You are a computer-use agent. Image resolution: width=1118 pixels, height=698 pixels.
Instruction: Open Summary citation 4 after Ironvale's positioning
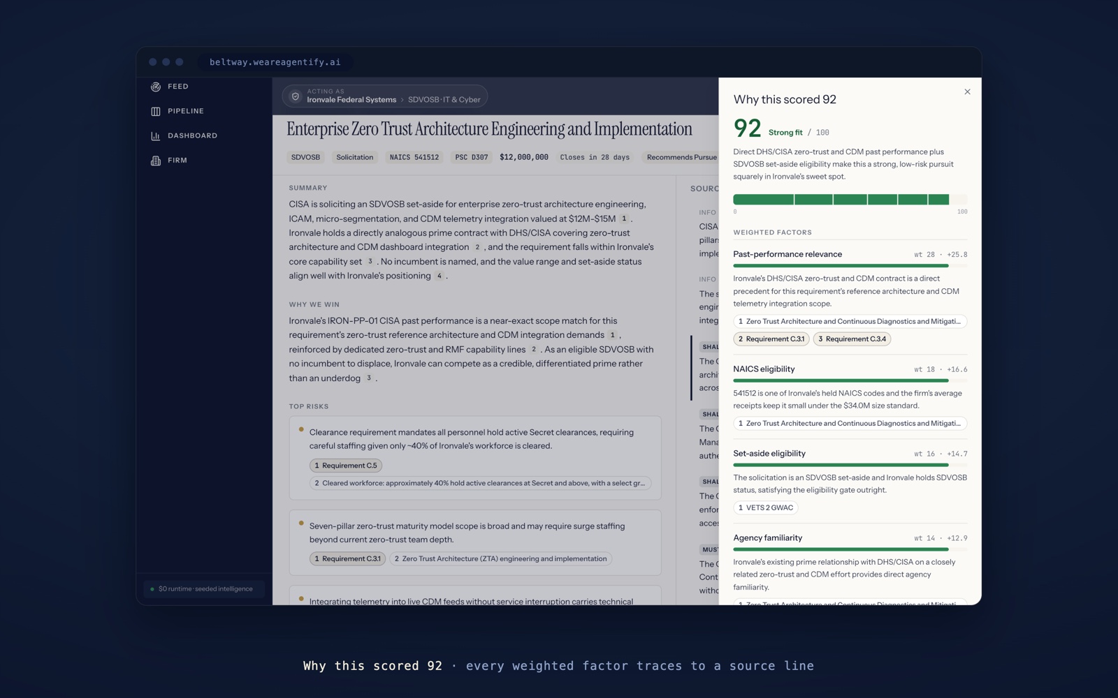coord(439,276)
